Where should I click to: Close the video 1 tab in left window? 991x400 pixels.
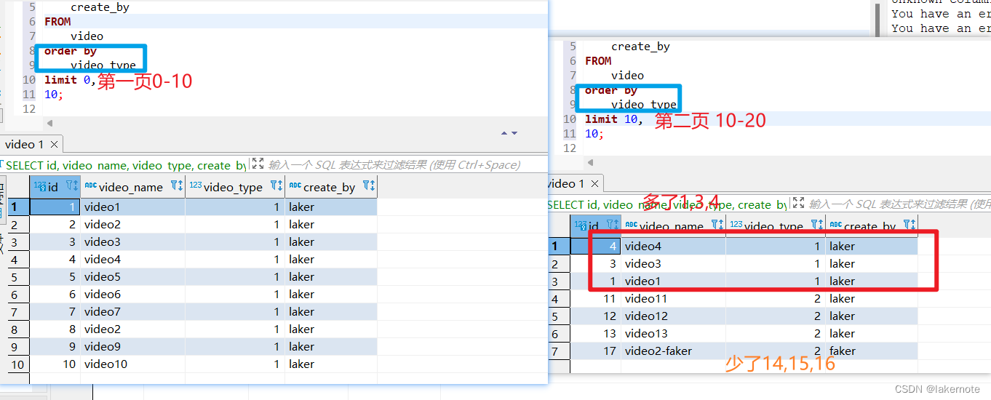pyautogui.click(x=54, y=144)
